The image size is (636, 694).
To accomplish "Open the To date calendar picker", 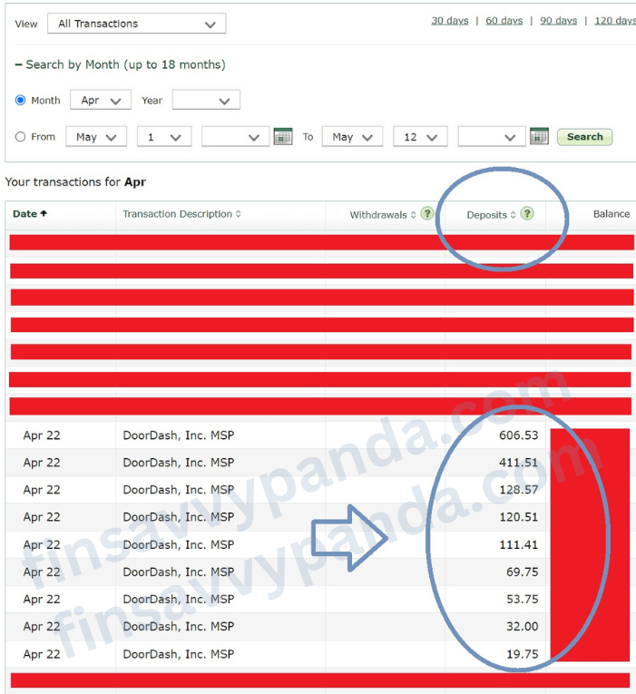I will 539,136.
